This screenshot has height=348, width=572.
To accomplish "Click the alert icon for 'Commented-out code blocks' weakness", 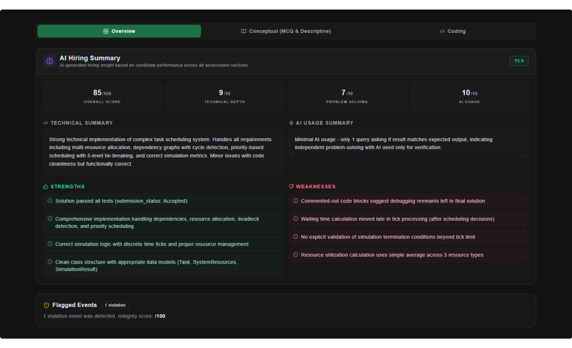I will [x=296, y=201].
